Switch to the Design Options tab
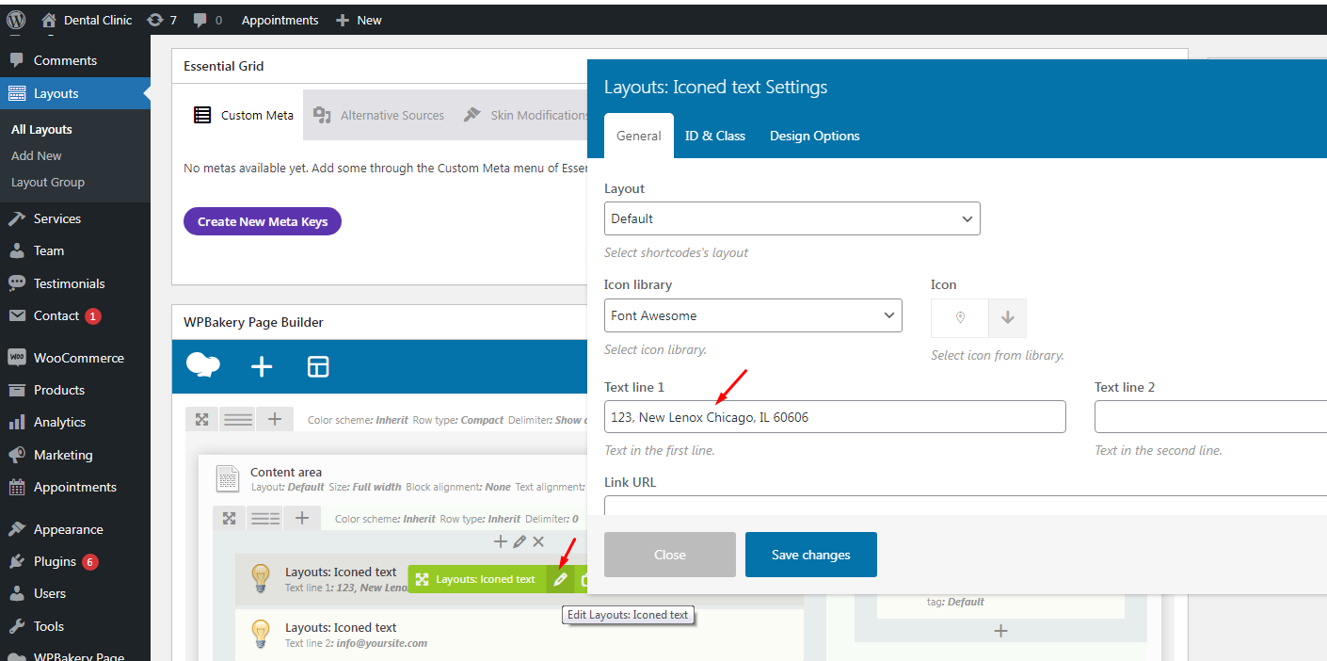Viewport: 1327px width, 661px height. point(815,136)
